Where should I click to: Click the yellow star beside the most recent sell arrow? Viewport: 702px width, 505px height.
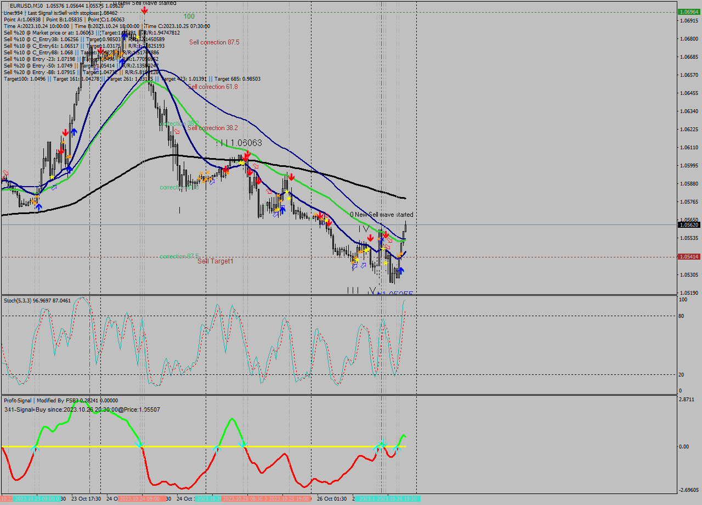384,249
